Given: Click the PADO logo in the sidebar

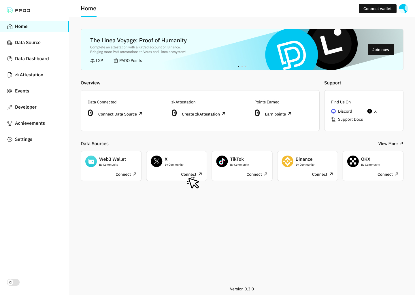Looking at the screenshot, I should click(x=18, y=10).
